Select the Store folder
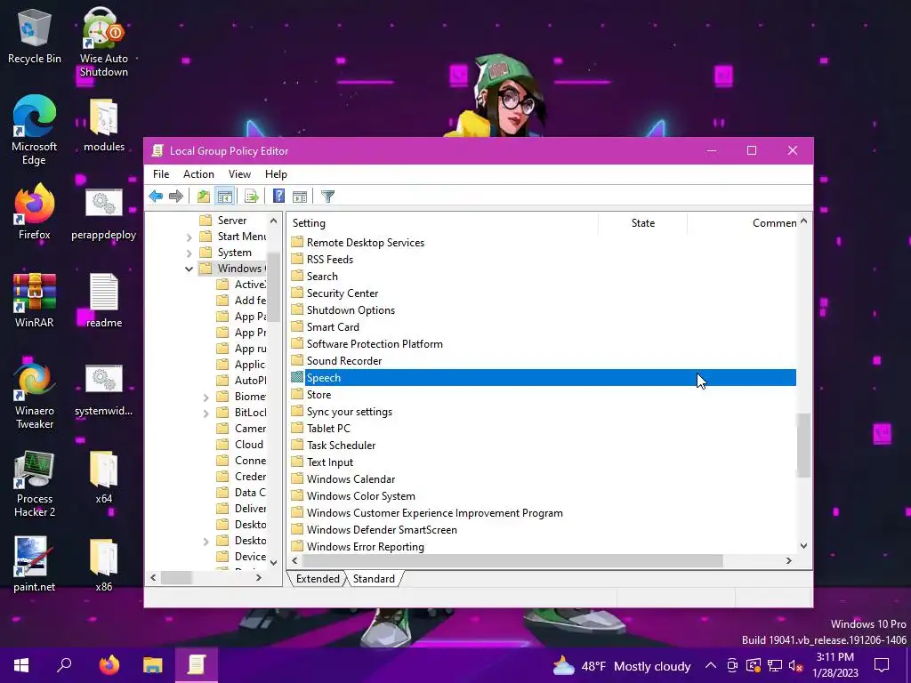 [318, 394]
